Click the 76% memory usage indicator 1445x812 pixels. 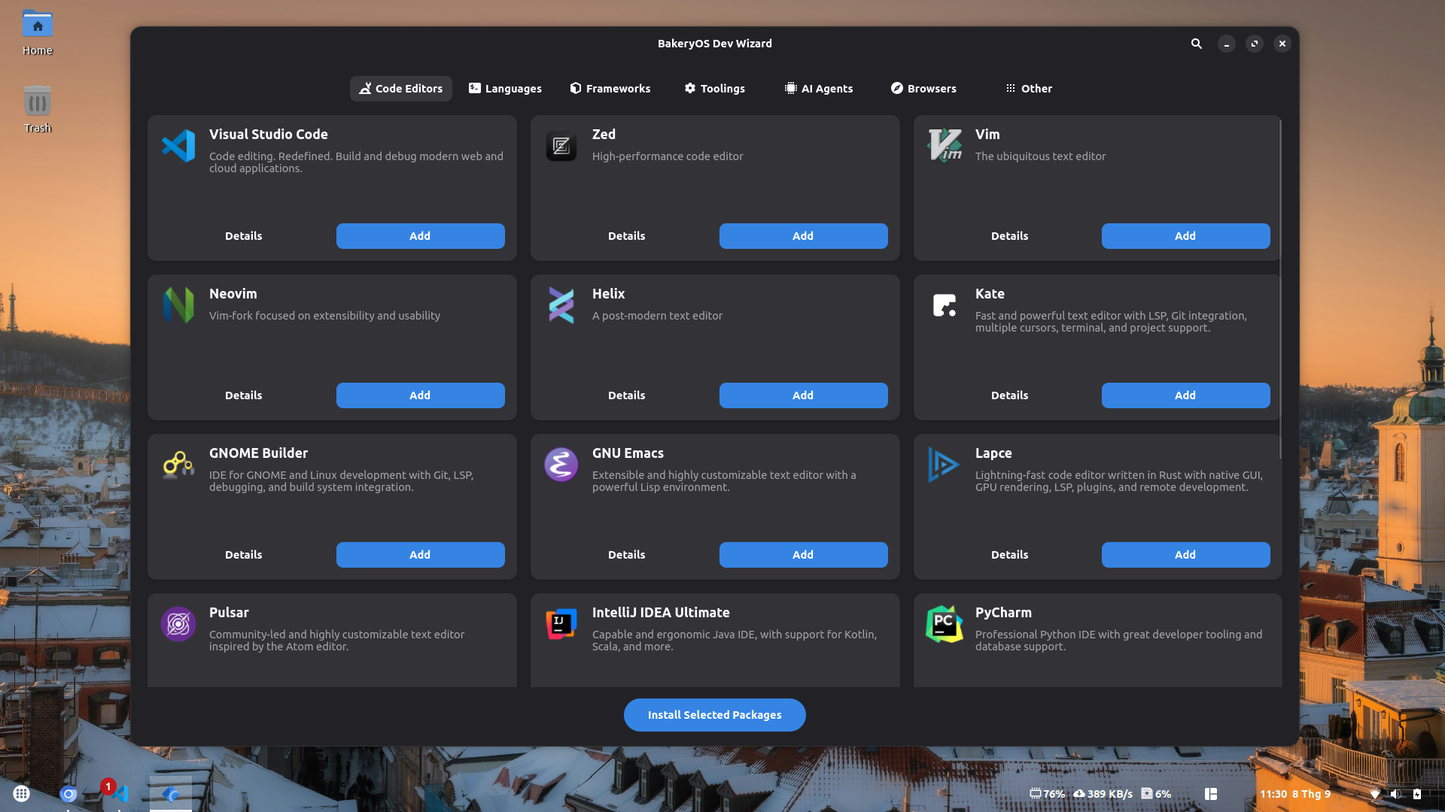click(1047, 794)
